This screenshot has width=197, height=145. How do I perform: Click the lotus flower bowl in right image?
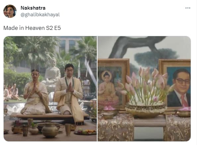pyautogui.click(x=146, y=93)
